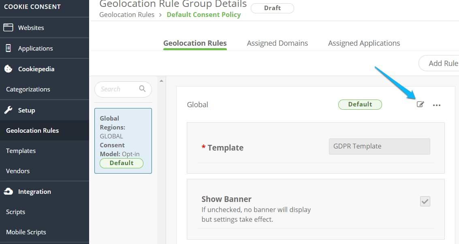Screen dimensions: 459x244
Task: Switch to the Assigned Domains tab
Action: point(277,43)
